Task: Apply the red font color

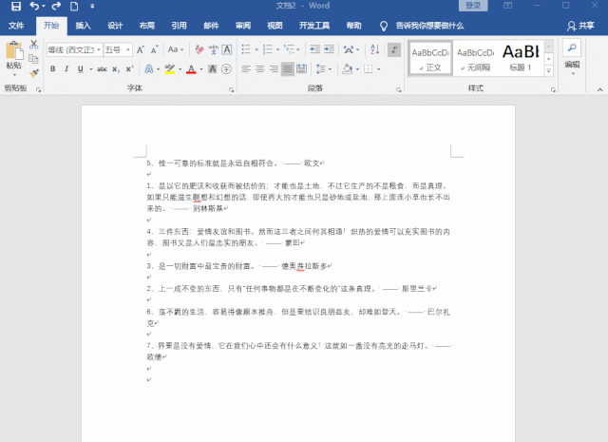Action: (191, 69)
